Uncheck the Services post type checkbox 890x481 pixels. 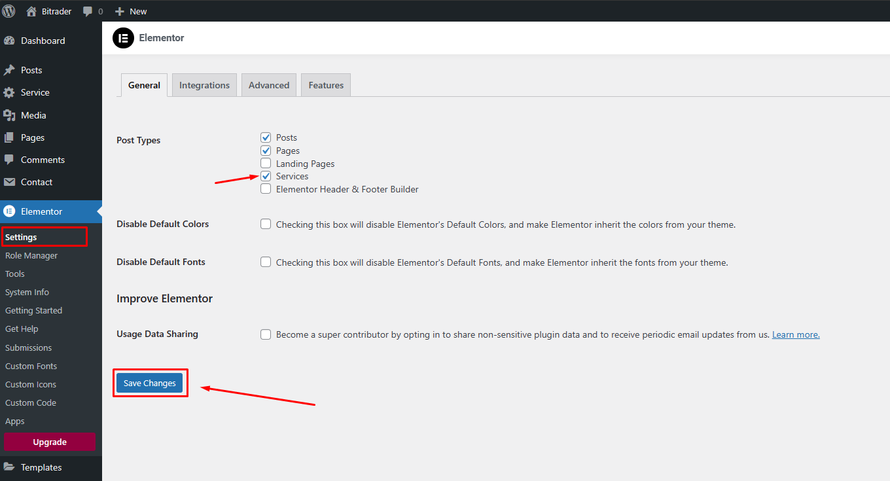tap(266, 176)
